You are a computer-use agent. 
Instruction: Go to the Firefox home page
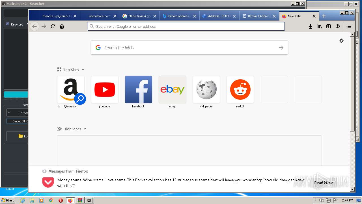62,26
